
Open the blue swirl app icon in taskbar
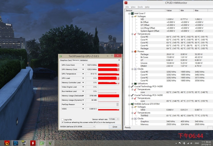[15, 143]
